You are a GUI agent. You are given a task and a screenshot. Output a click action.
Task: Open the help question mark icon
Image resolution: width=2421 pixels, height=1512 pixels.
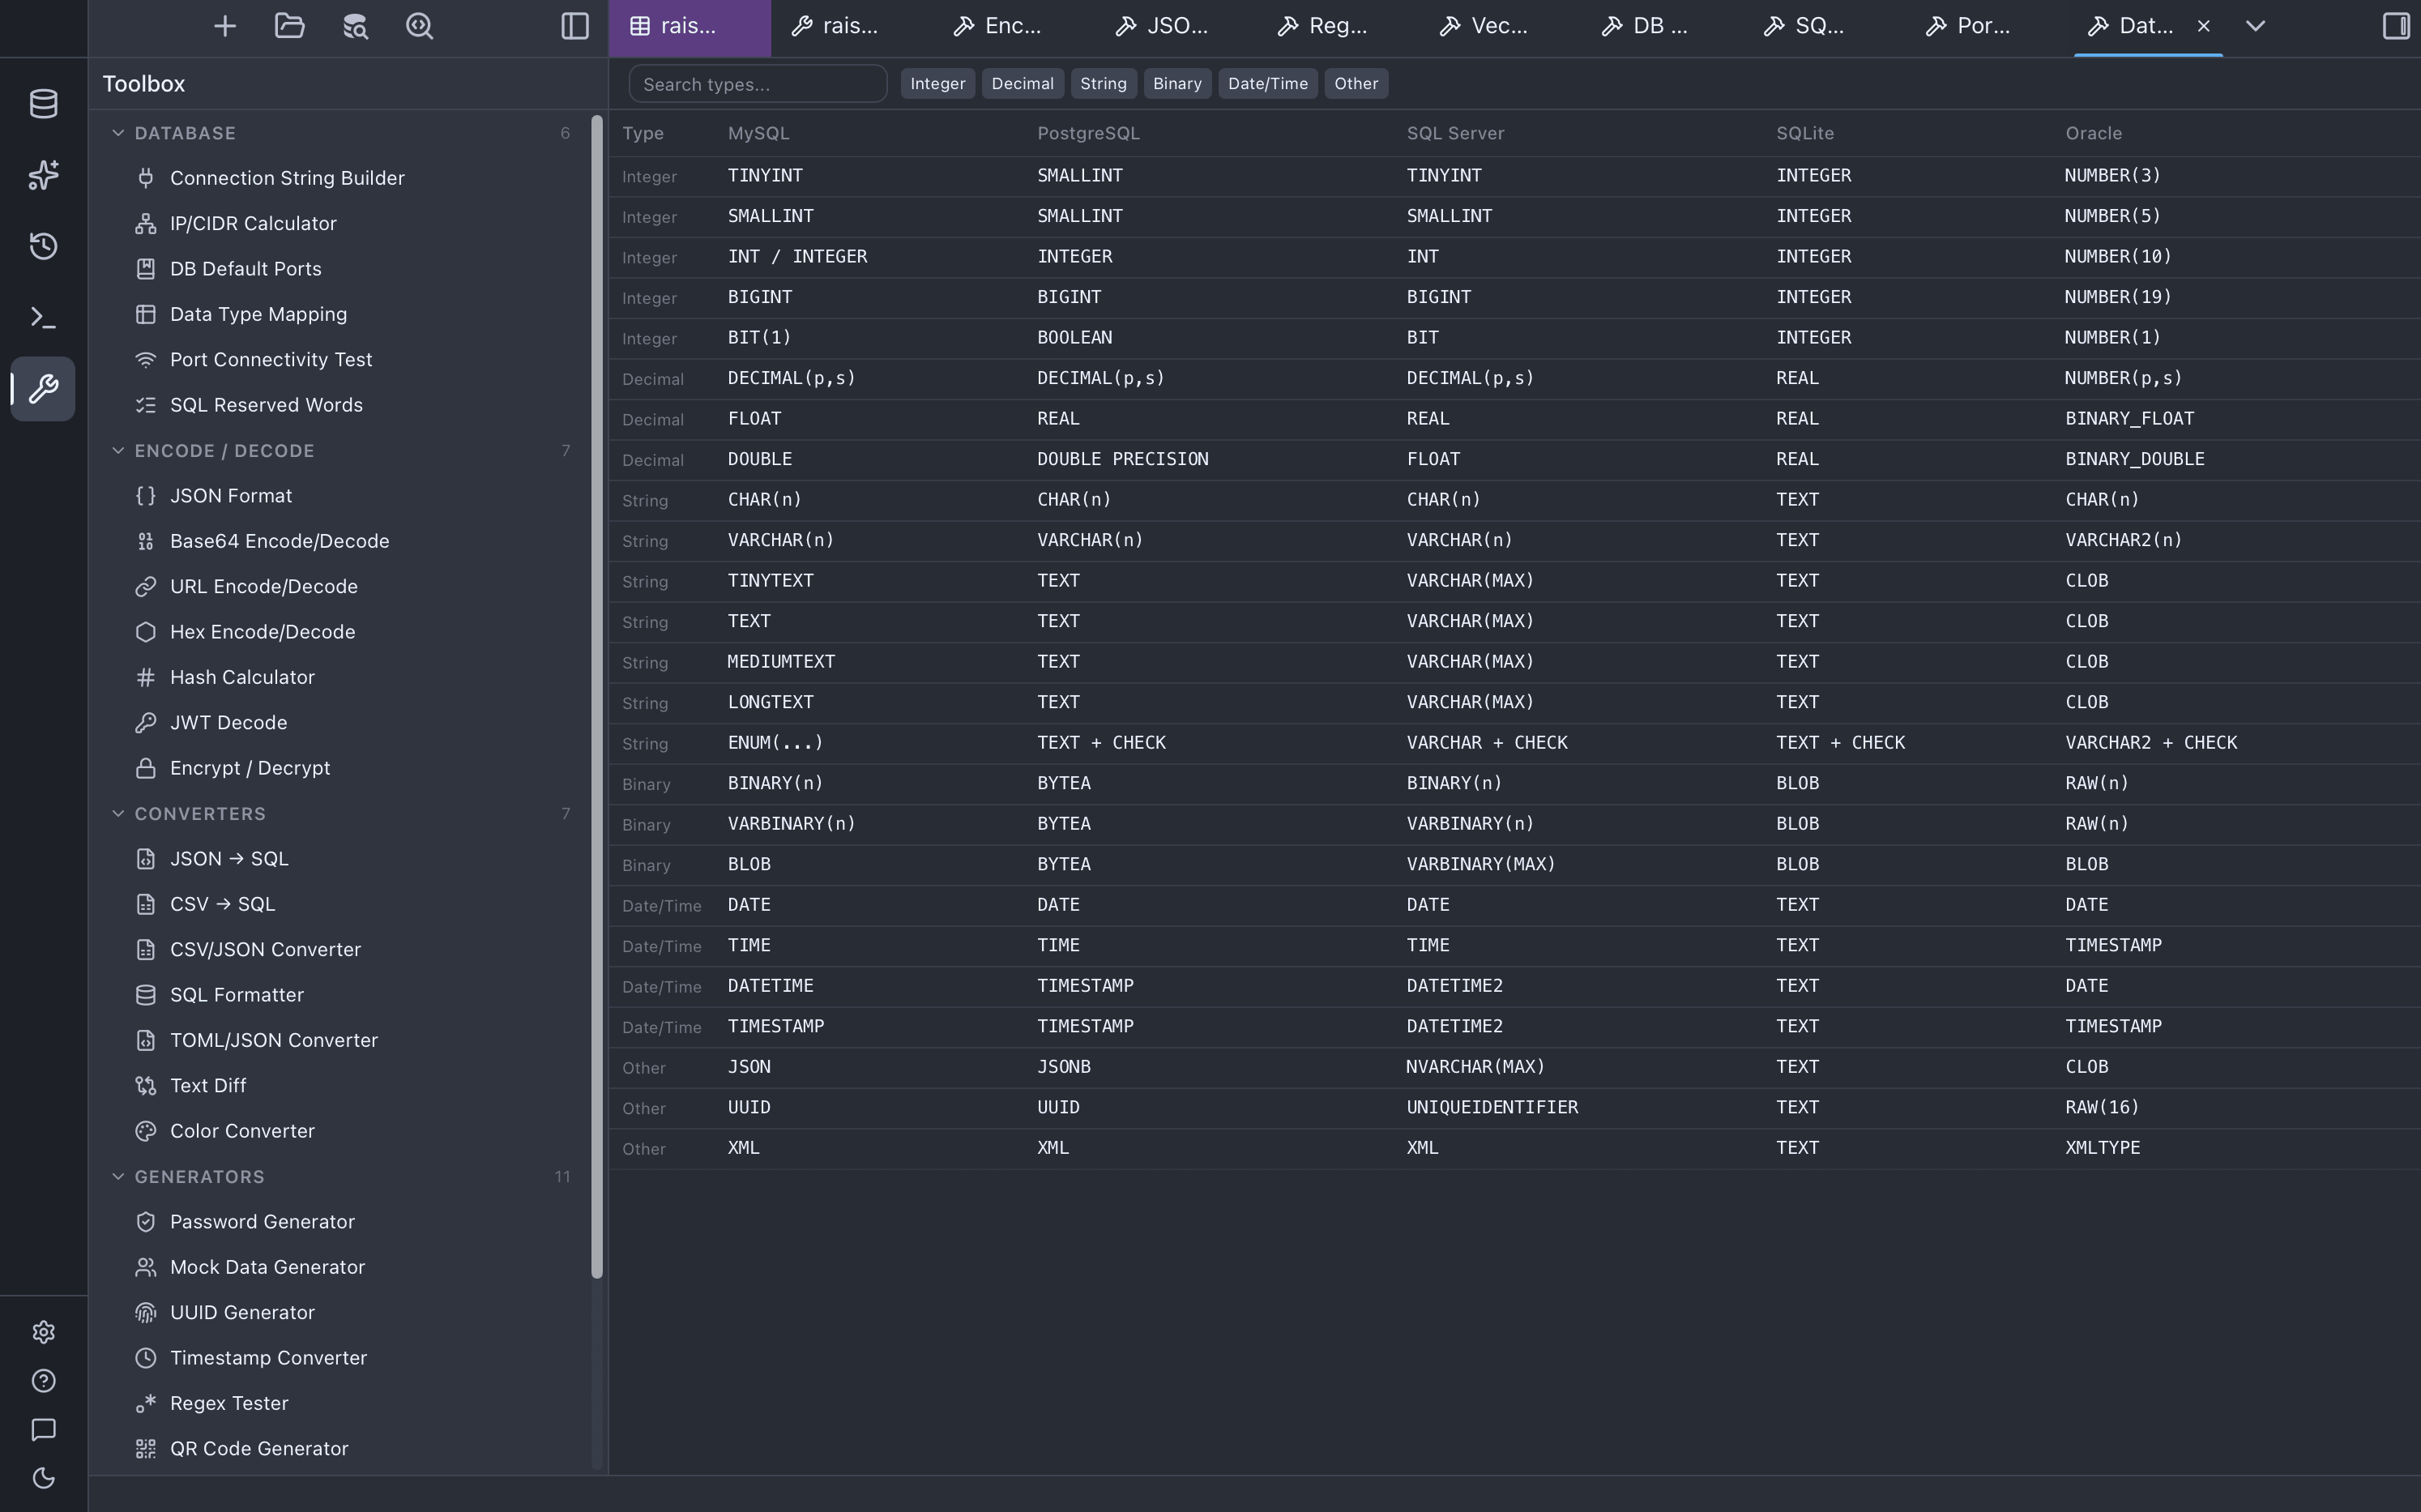point(43,1381)
